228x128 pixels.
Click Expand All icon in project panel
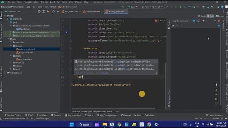43,12
